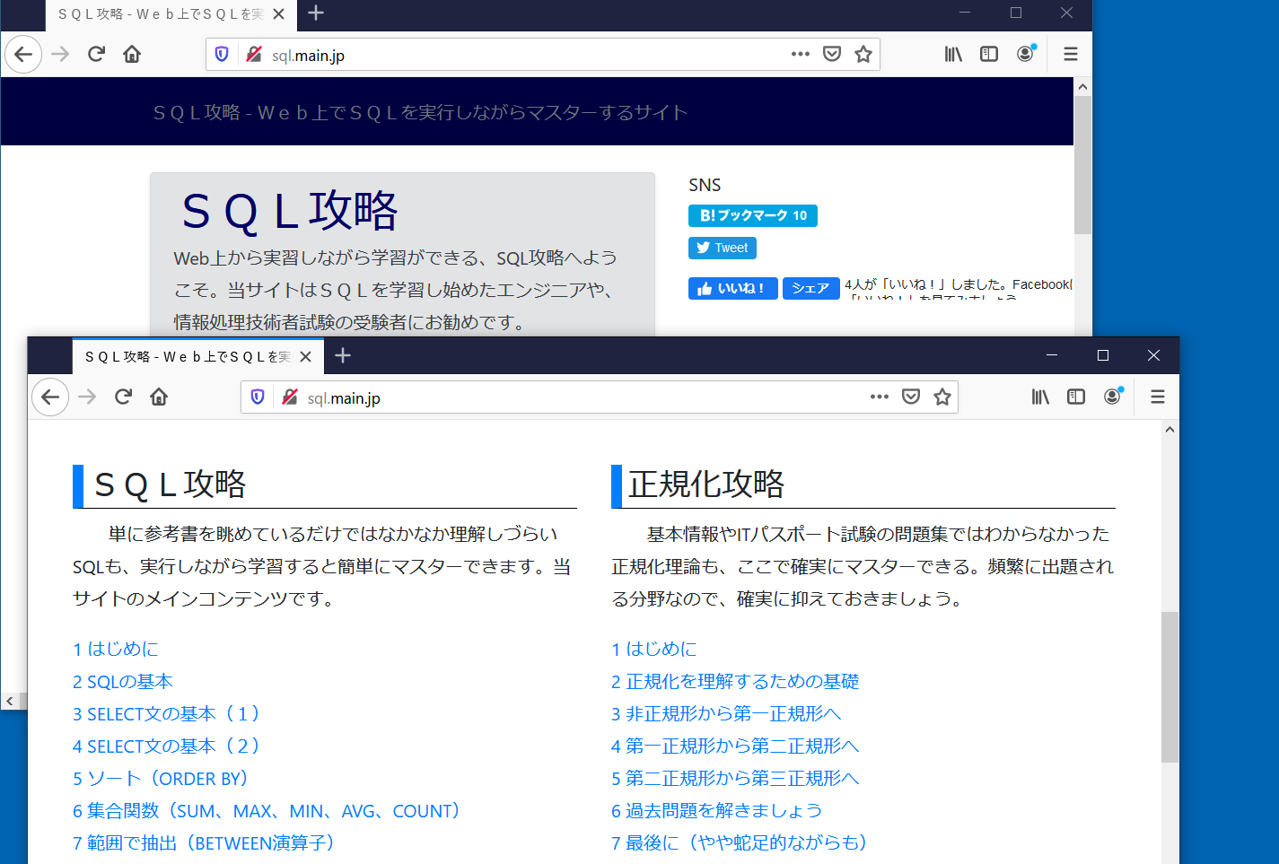Open link 7 最後に(やや蛇足的ながらも)

(x=740, y=842)
